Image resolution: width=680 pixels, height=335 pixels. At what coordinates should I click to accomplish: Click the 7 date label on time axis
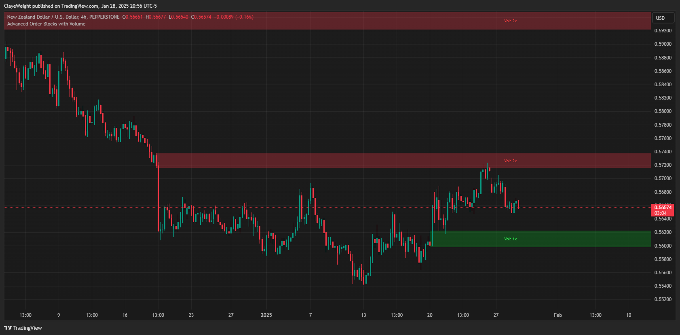[310, 315]
